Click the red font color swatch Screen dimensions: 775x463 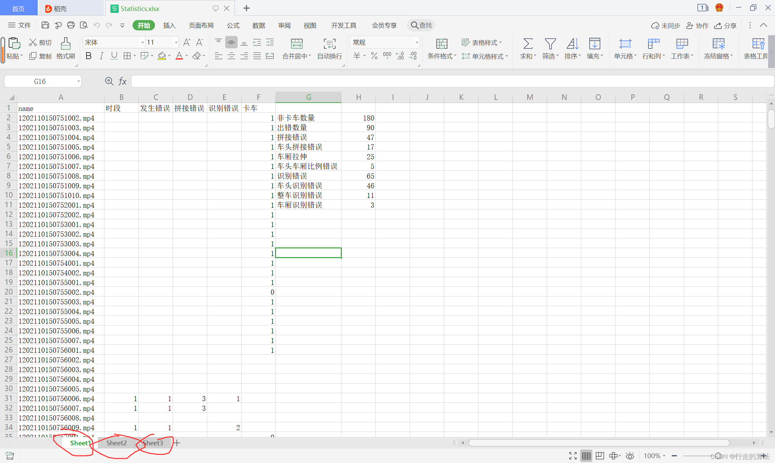179,56
